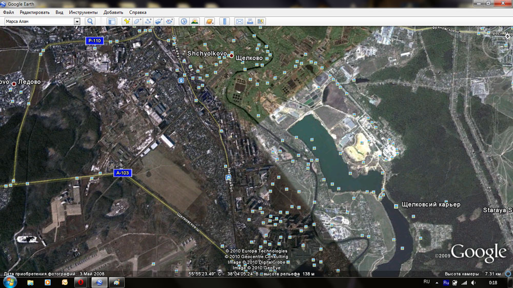Open the planet switcher icon
The image size is (513, 288).
pos(209,21)
